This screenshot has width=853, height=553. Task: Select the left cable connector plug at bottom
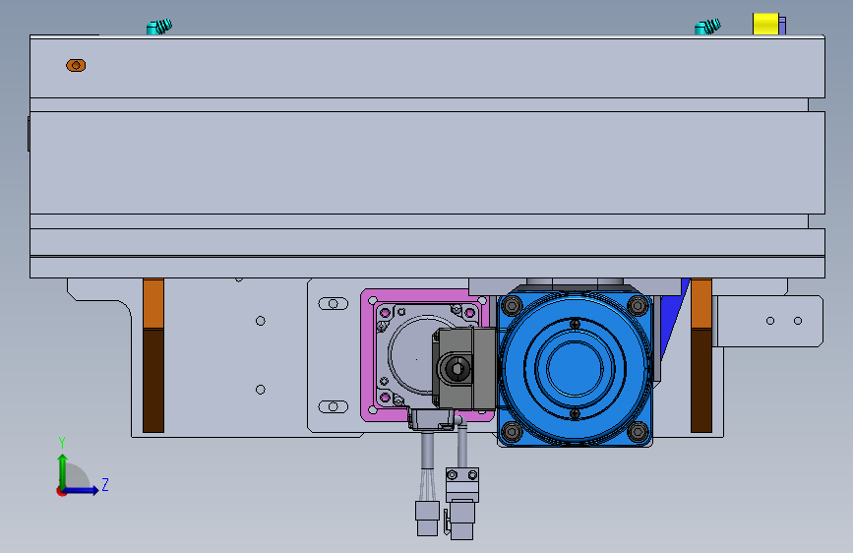coord(427,519)
